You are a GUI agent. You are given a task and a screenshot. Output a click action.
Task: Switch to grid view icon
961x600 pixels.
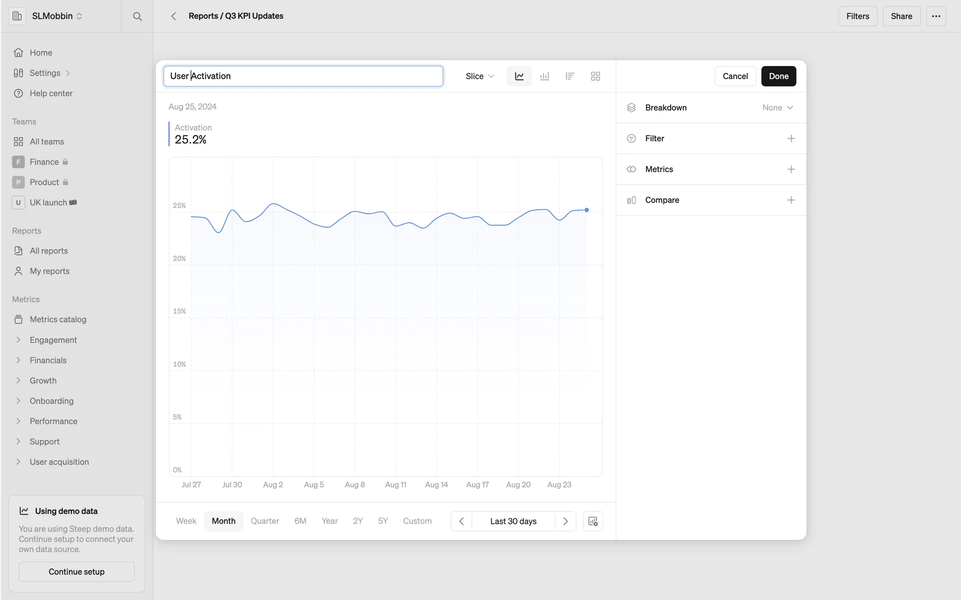(x=595, y=76)
